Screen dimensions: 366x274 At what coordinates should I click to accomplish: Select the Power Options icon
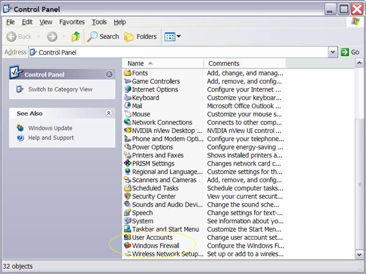(x=128, y=147)
